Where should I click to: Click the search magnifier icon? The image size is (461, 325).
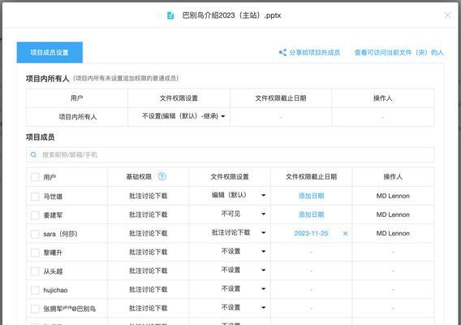(33, 154)
